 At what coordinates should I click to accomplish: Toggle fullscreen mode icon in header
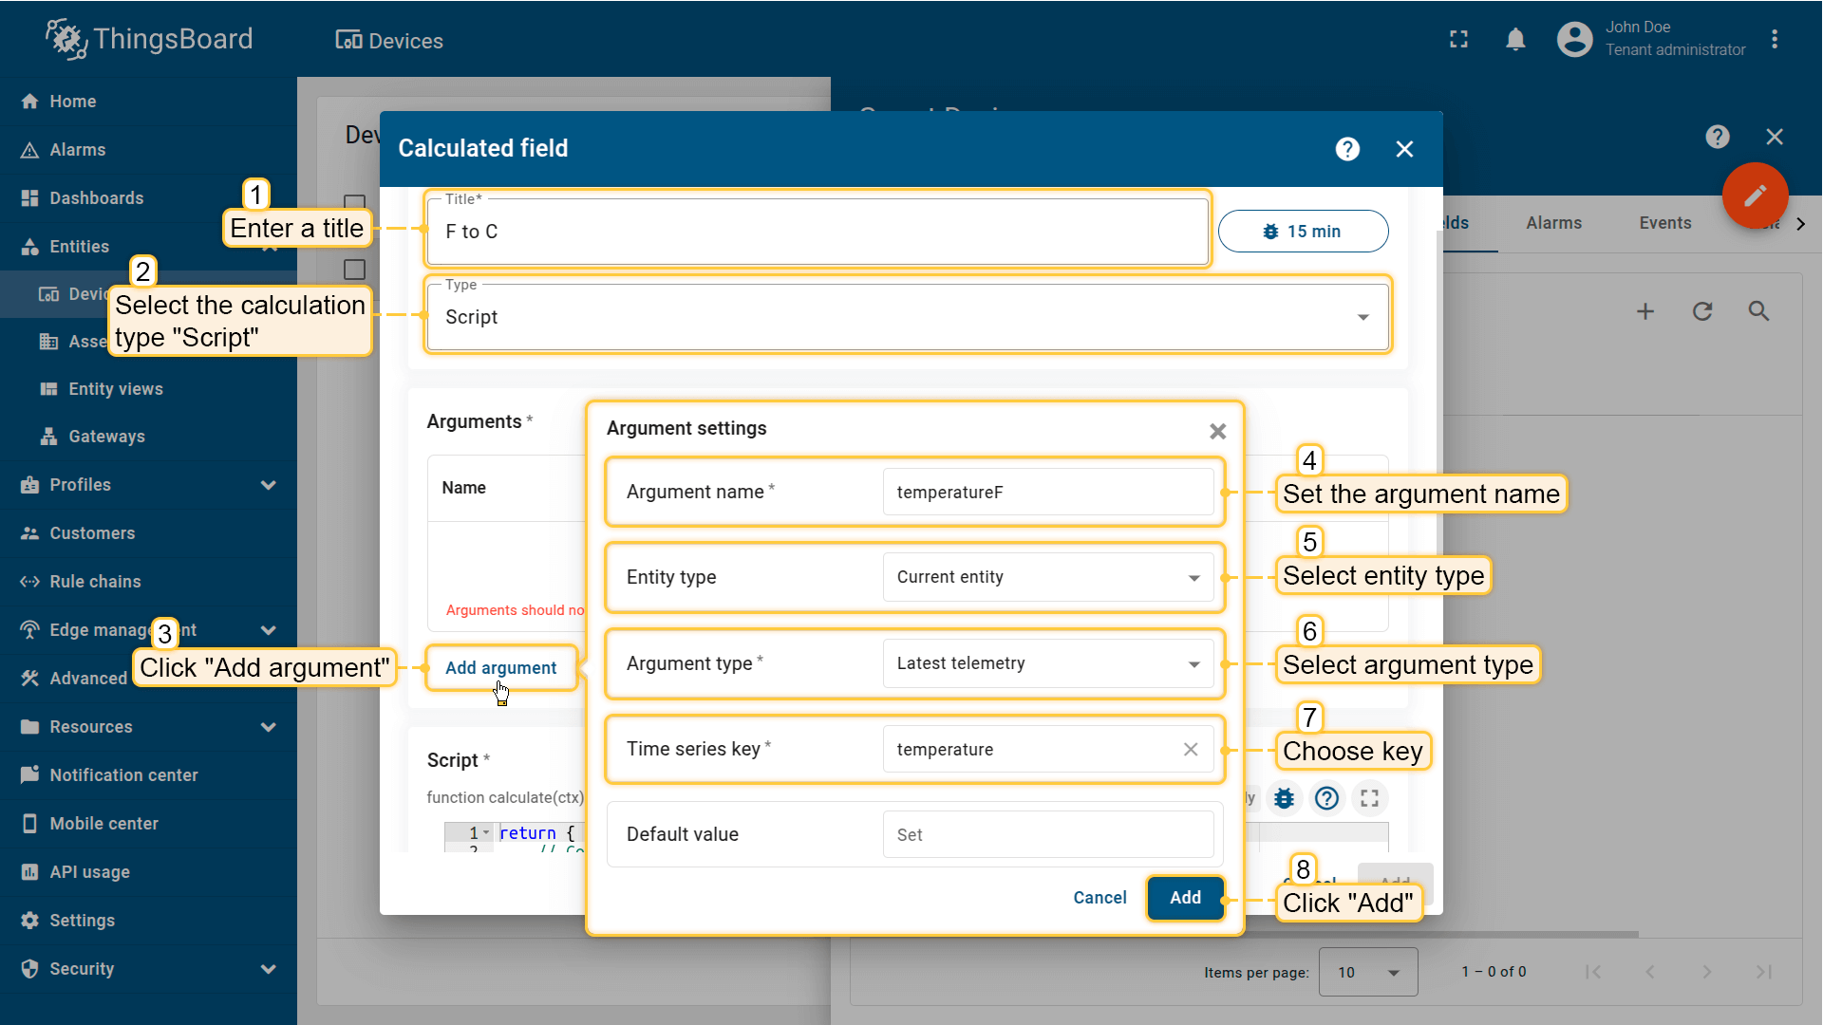point(1458,40)
